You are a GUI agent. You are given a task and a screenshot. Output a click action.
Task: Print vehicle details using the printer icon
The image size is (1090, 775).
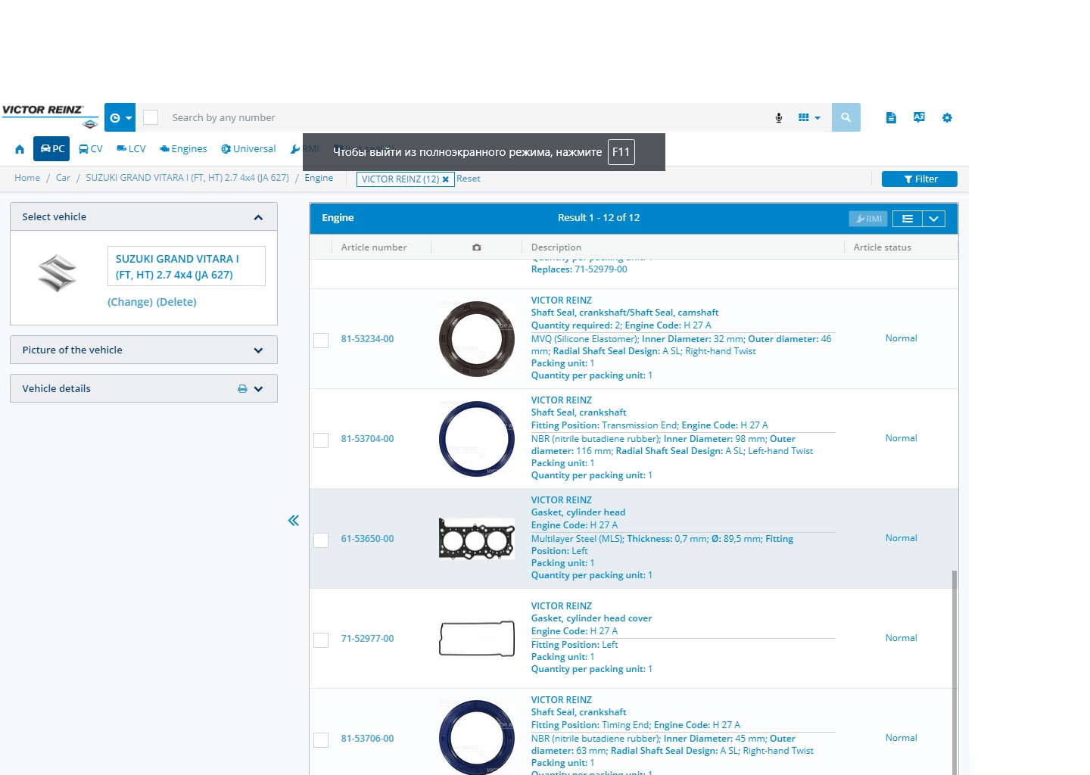[x=242, y=389]
